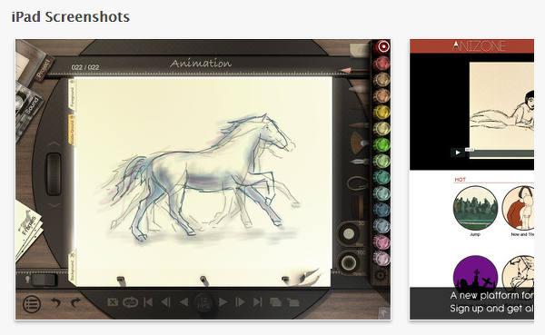Viewport: 545px width, 335px height.
Task: Open the palette settings gear
Action: click(x=381, y=276)
